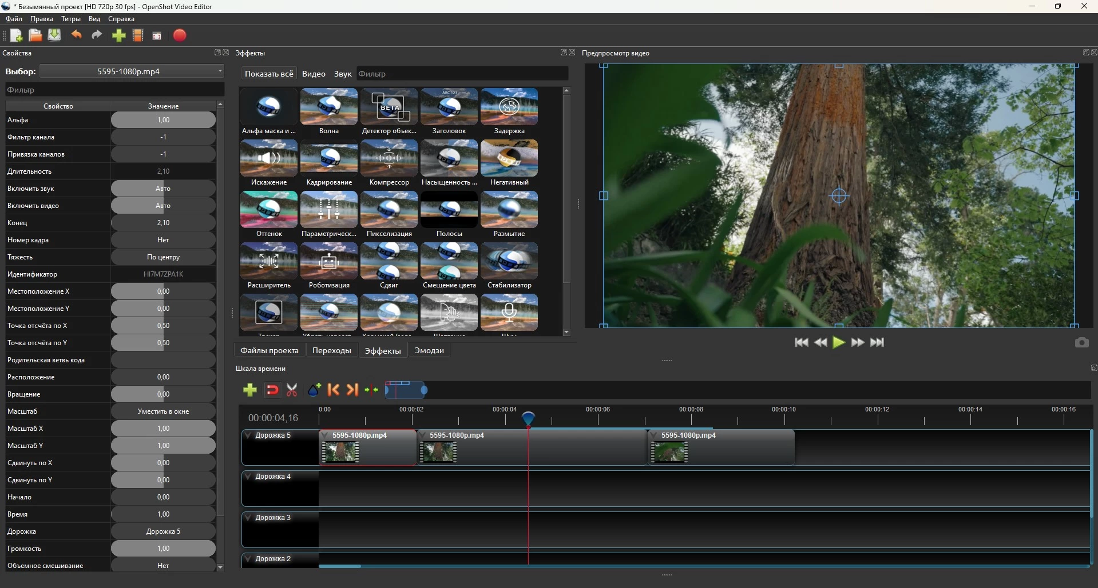
Task: Toggle the timeline snapping magnet
Action: click(272, 390)
